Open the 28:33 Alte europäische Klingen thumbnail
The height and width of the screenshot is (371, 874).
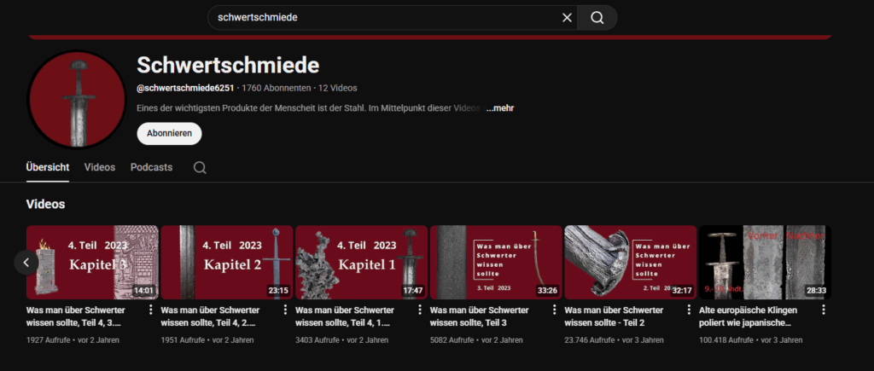tap(764, 262)
